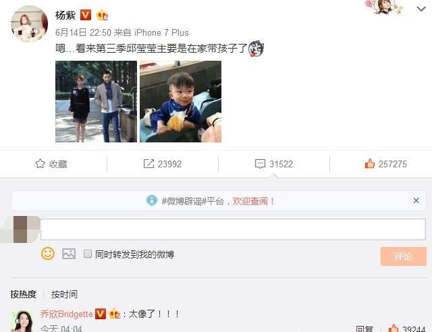Close the 微博辟谣 notice banner

(416, 200)
